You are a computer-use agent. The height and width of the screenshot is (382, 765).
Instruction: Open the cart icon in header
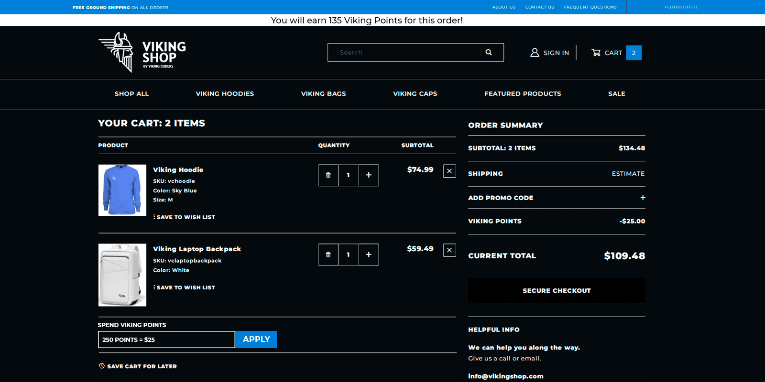coord(596,53)
